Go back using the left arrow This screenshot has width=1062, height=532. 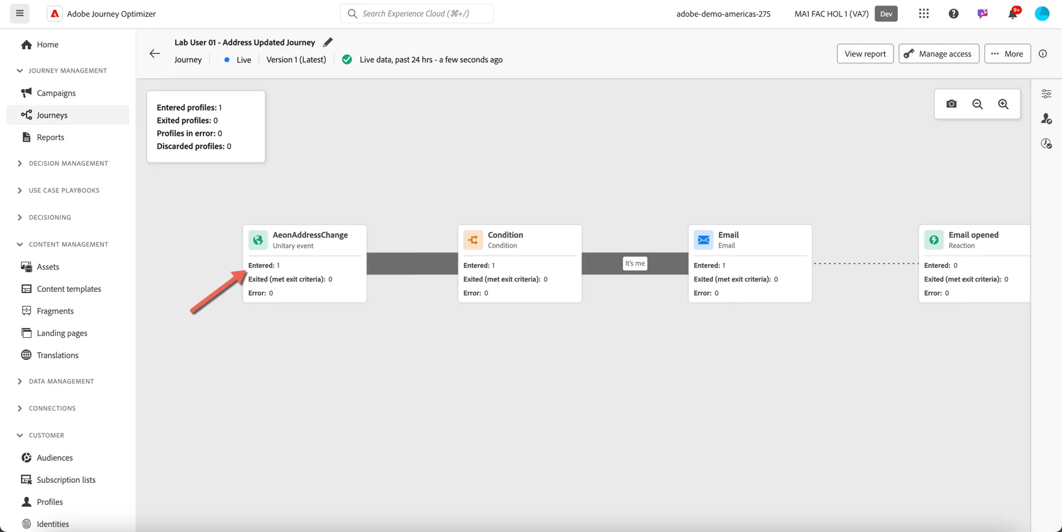pos(155,53)
